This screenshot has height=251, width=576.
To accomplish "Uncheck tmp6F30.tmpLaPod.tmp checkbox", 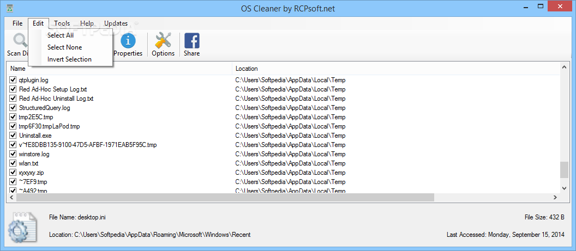I will click(13, 126).
